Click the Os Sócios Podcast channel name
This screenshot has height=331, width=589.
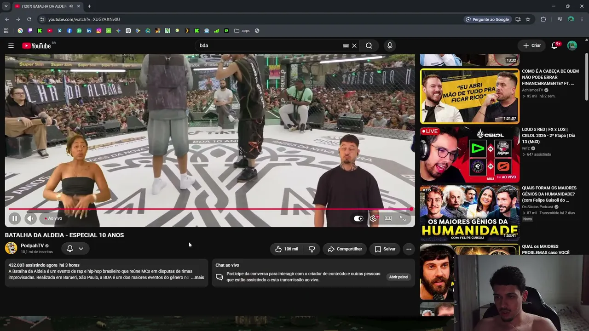point(537,207)
